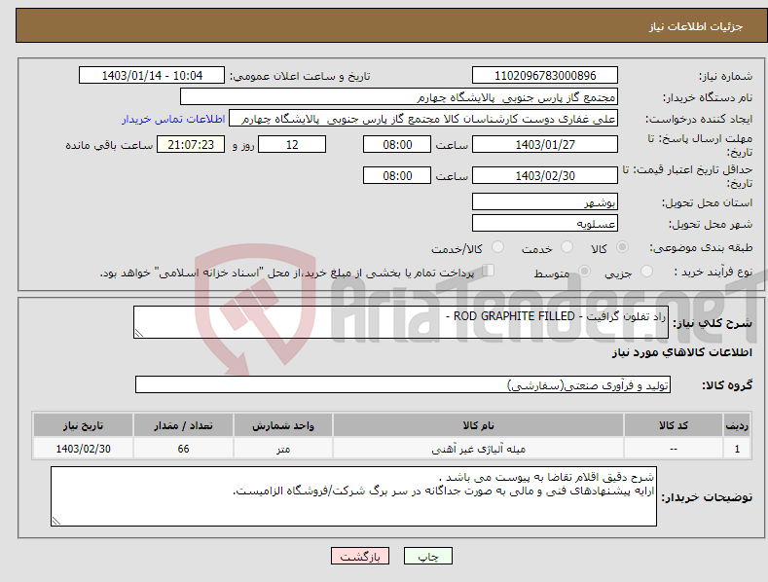Click the ROD GRAPHITE FILLED description textarea
768x582 pixels.
point(401,322)
